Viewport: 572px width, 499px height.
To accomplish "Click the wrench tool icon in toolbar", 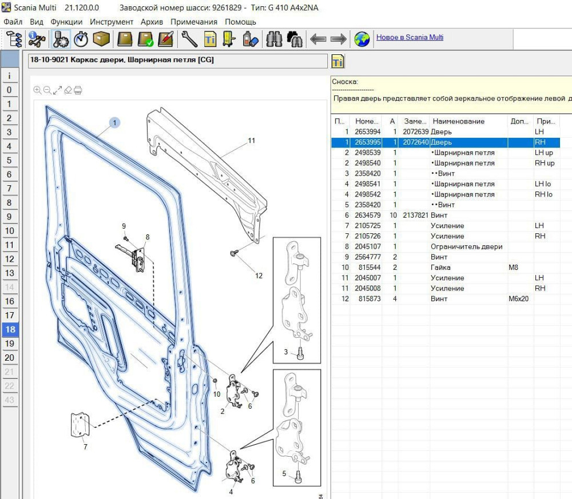I will pyautogui.click(x=189, y=39).
